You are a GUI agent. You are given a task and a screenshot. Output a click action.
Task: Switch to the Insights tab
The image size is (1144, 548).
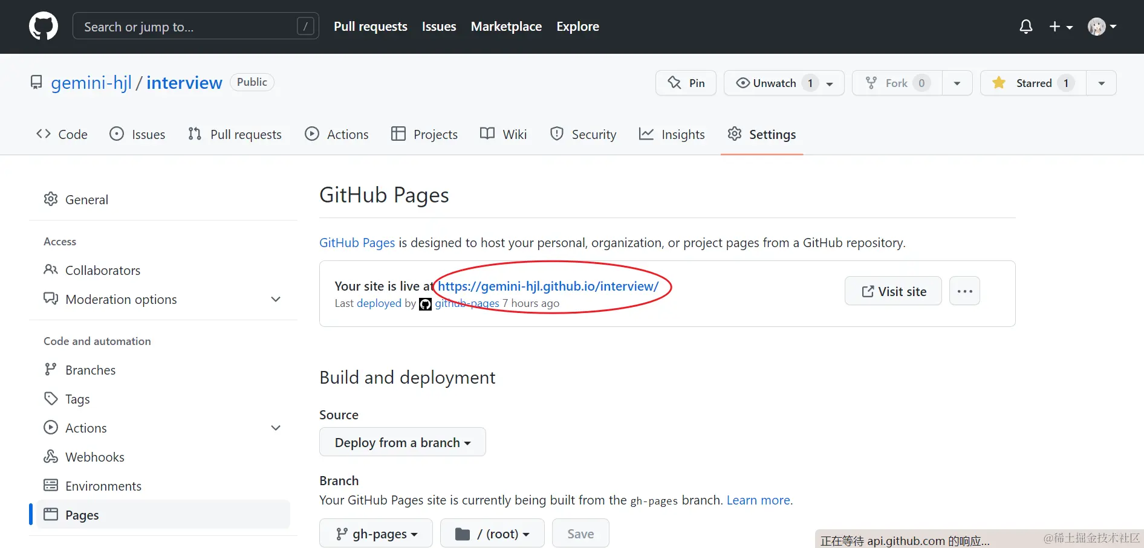672,134
